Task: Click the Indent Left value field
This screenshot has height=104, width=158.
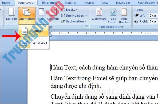Action: pos(153,16)
